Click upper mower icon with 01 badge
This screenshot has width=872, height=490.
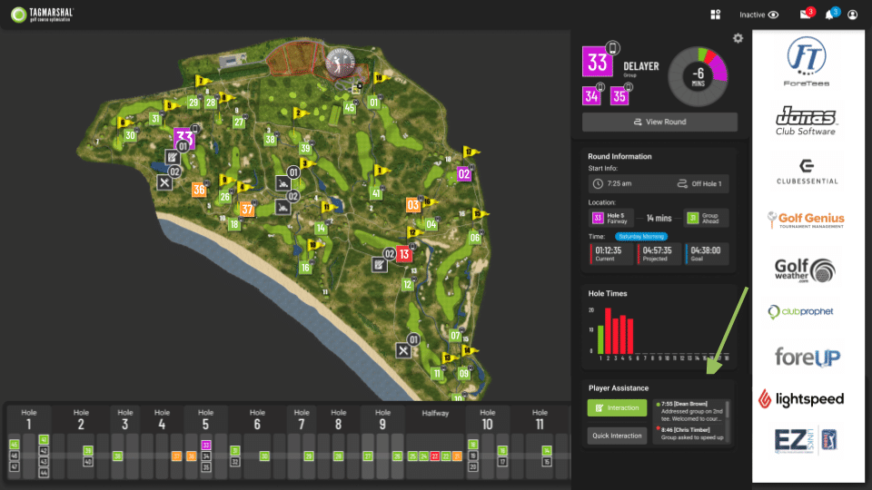click(283, 183)
